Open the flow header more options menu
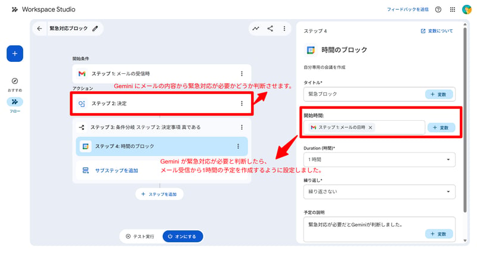The width and height of the screenshot is (477, 253). pos(284,29)
